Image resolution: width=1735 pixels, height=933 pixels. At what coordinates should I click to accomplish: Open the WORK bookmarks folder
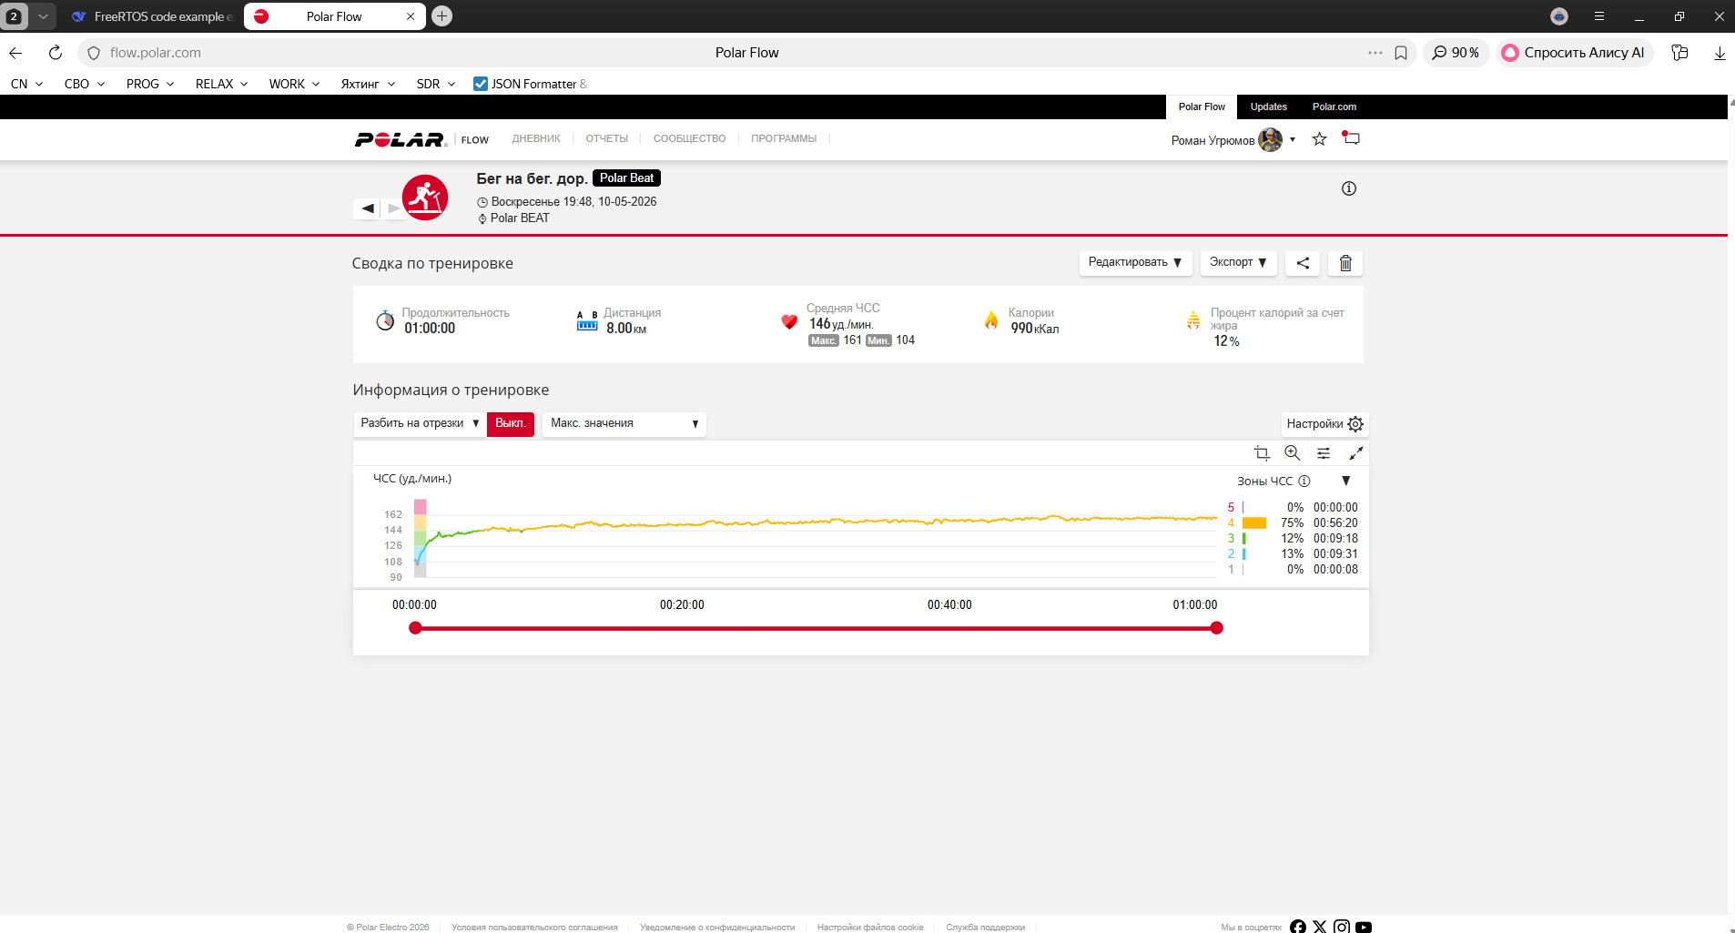[294, 84]
